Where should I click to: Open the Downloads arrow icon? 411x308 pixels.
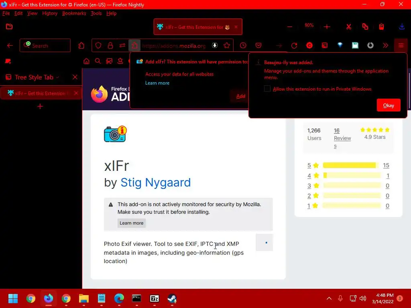coord(401,27)
